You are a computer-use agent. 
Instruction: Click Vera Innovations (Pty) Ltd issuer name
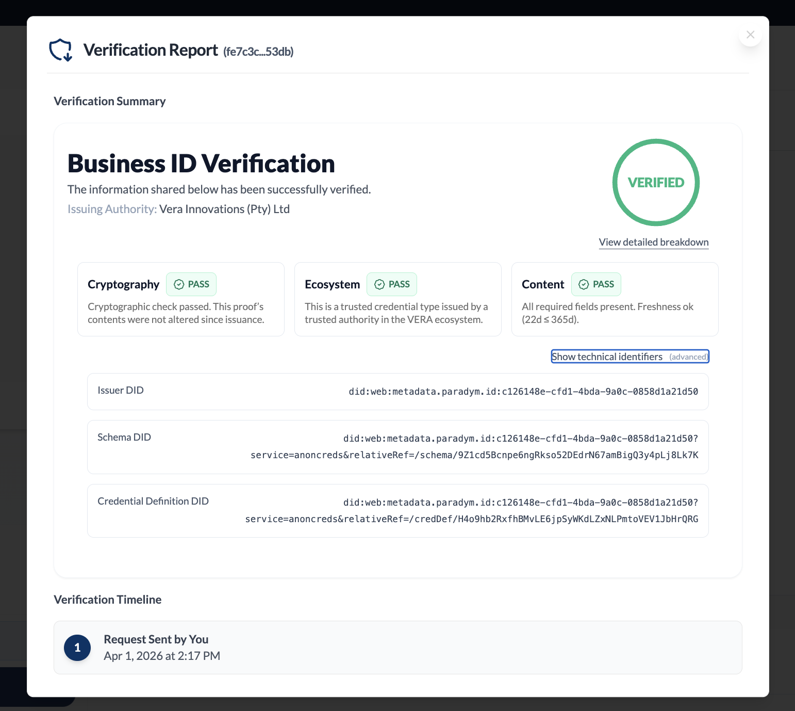[x=224, y=209]
